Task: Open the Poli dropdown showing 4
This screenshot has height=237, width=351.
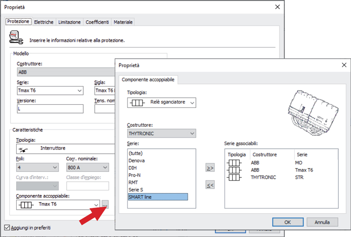Action: coord(37,168)
